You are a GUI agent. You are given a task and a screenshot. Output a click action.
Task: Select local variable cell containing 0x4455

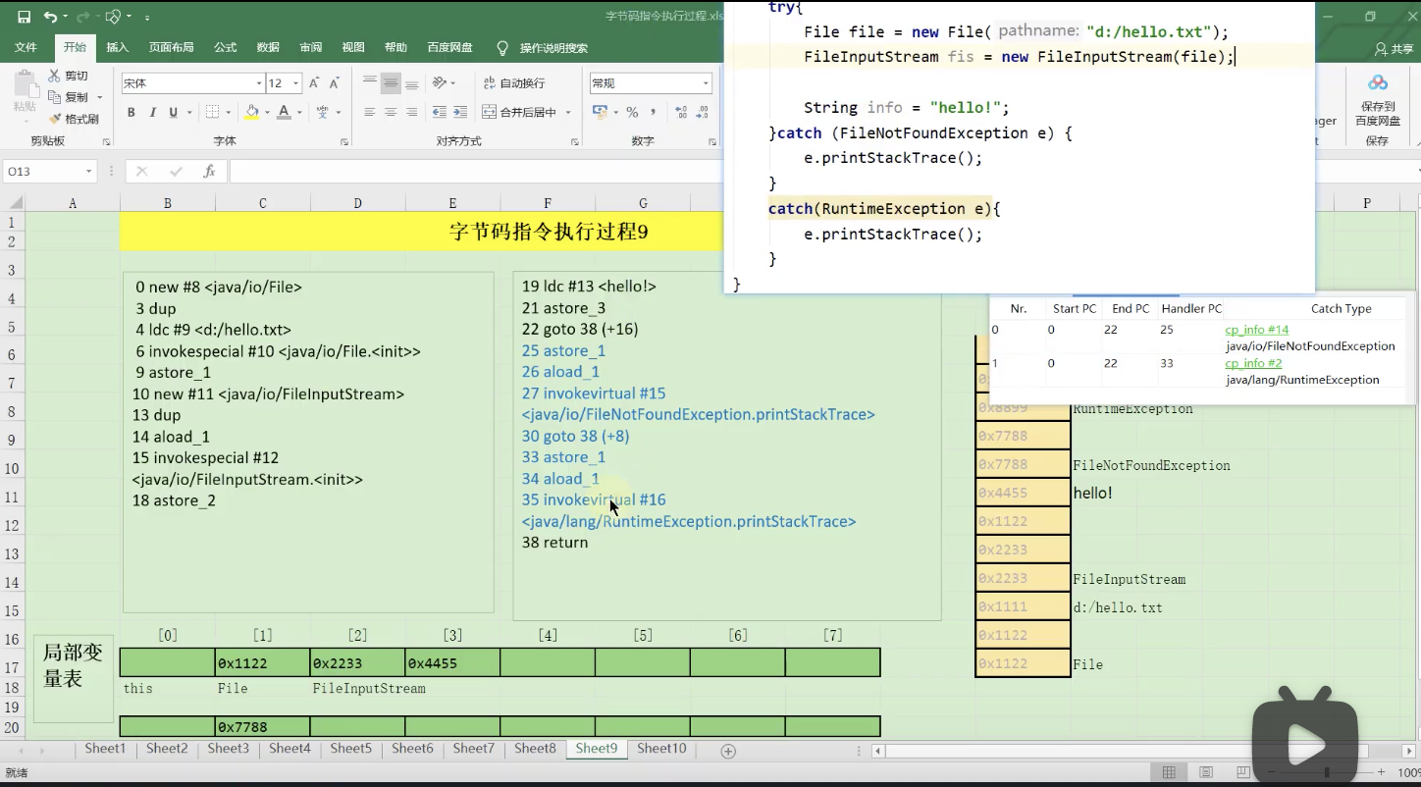coord(452,663)
